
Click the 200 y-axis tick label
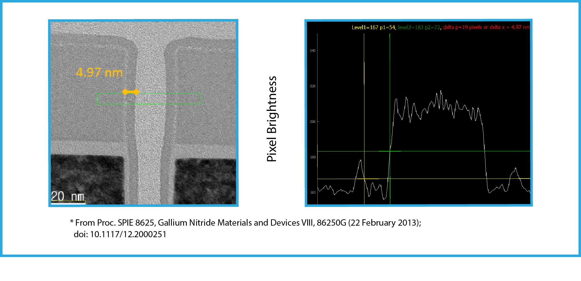tap(312, 121)
